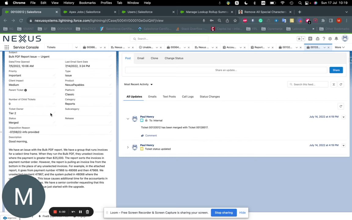Hide the Loom sharing banner

pyautogui.click(x=242, y=213)
